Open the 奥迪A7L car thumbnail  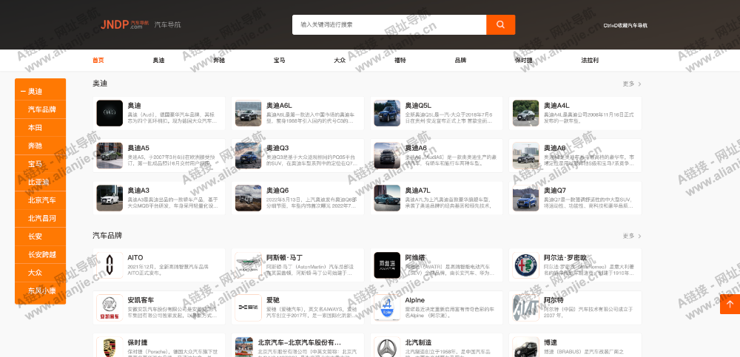coord(387,198)
